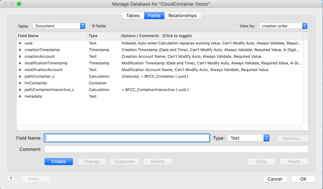Click the Cancel button

click(x=275, y=179)
